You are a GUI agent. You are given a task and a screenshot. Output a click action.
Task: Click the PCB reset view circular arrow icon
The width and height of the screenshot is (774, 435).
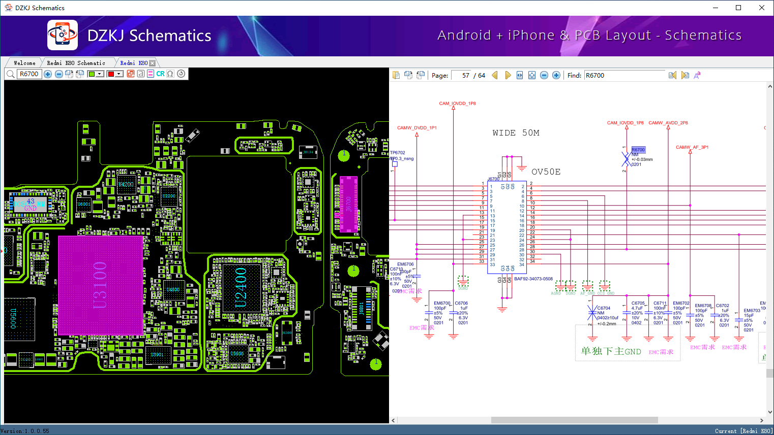pos(181,74)
